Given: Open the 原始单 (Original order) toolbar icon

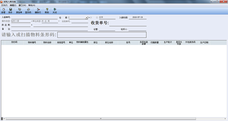Looking at the screenshot, I should point(19,11).
